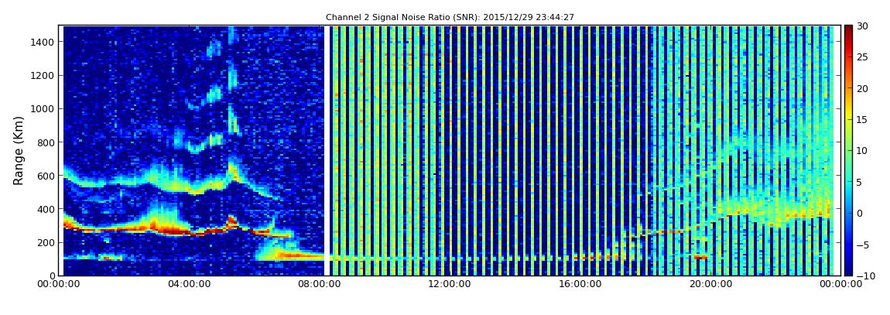Screen dimensions: 890x315
Task: Click the colorbar tick label '20'
Action: tap(862, 88)
